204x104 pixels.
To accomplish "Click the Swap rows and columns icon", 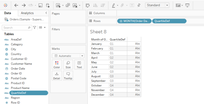I will (x=88, y=5).
